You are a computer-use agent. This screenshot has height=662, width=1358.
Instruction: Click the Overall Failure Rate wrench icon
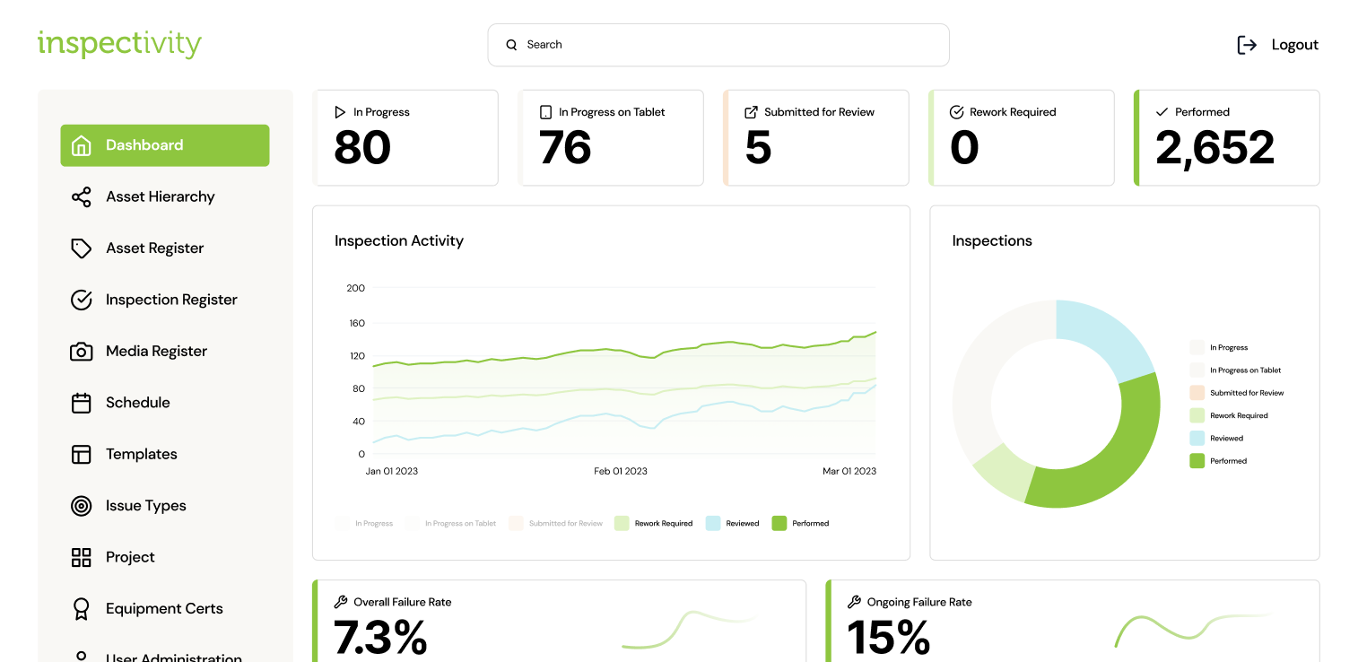[x=341, y=602]
